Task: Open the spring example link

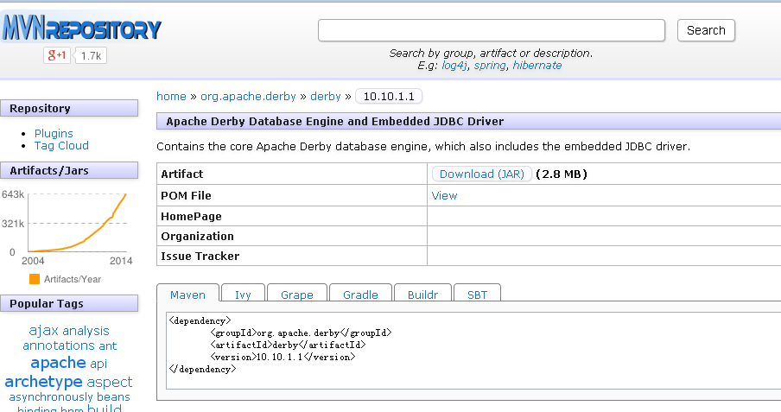Action: pyautogui.click(x=490, y=66)
